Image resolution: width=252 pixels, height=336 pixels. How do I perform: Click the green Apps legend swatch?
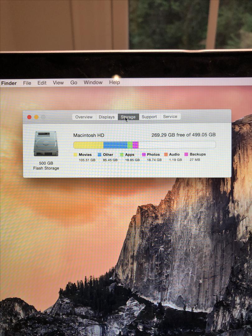[x=122, y=155]
